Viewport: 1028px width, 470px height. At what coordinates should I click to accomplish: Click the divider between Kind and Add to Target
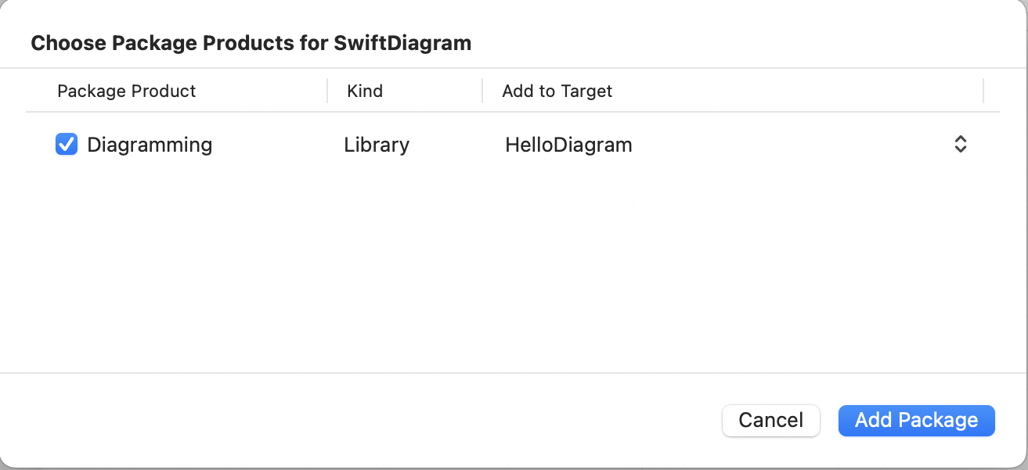coord(482,91)
